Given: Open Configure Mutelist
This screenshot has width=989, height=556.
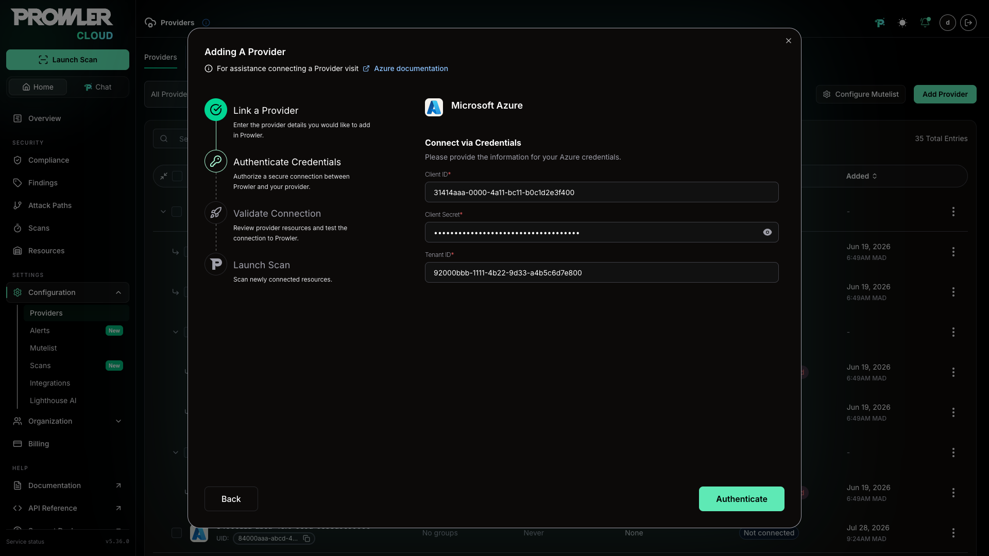Looking at the screenshot, I should pos(860,94).
